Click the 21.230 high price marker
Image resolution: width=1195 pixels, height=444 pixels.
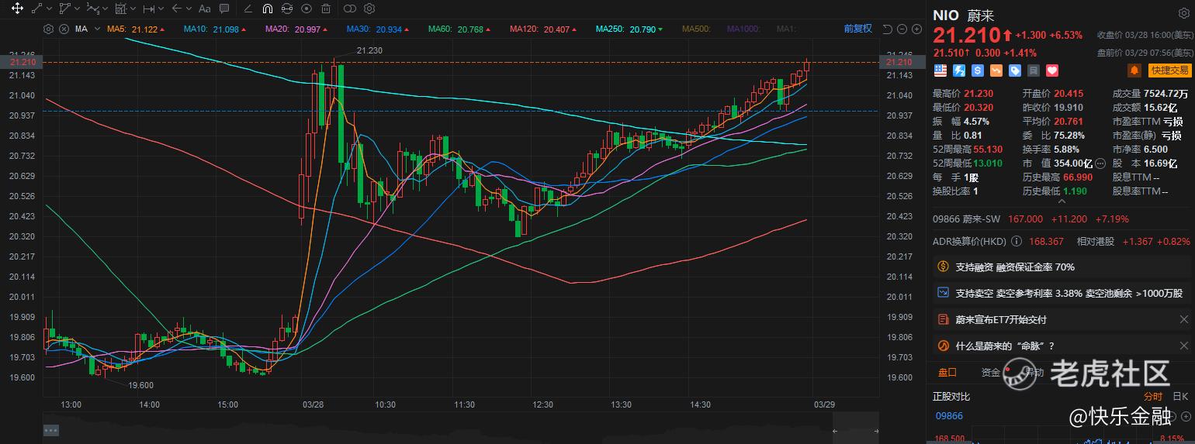pyautogui.click(x=369, y=50)
